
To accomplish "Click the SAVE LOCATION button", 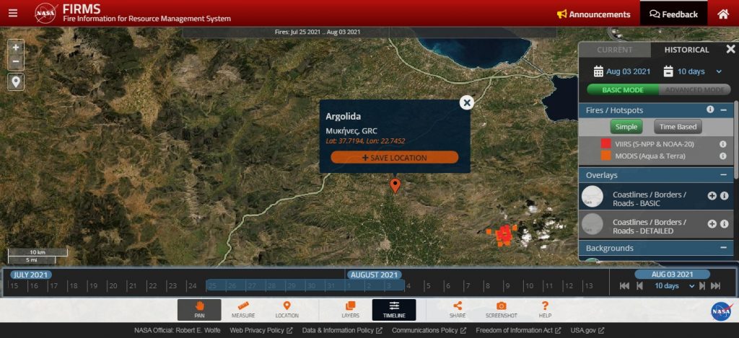I will pyautogui.click(x=395, y=158).
